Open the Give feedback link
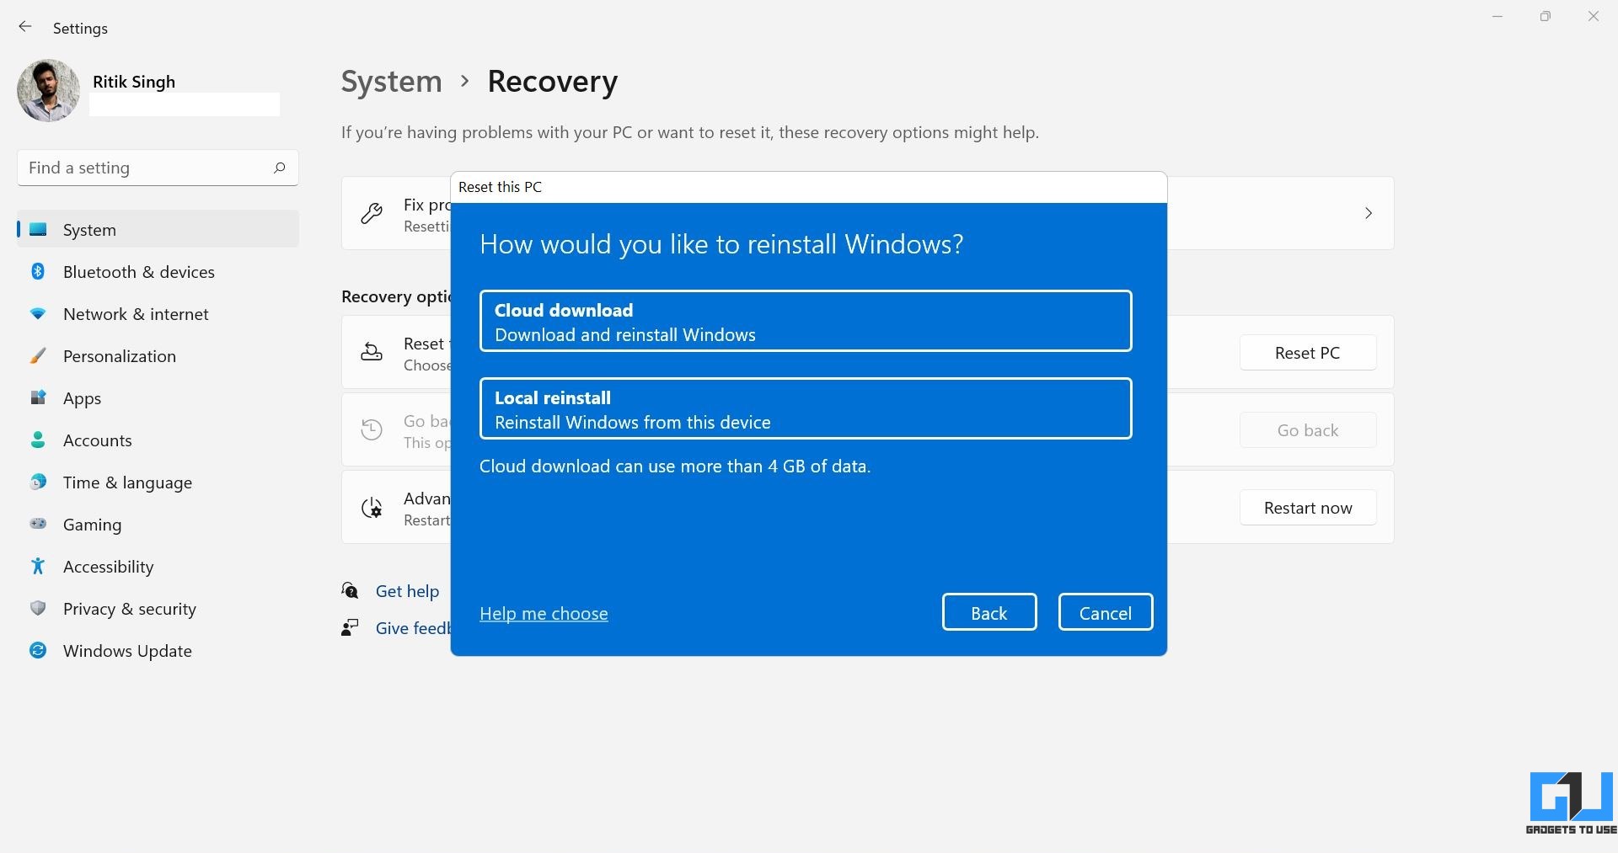 (413, 628)
